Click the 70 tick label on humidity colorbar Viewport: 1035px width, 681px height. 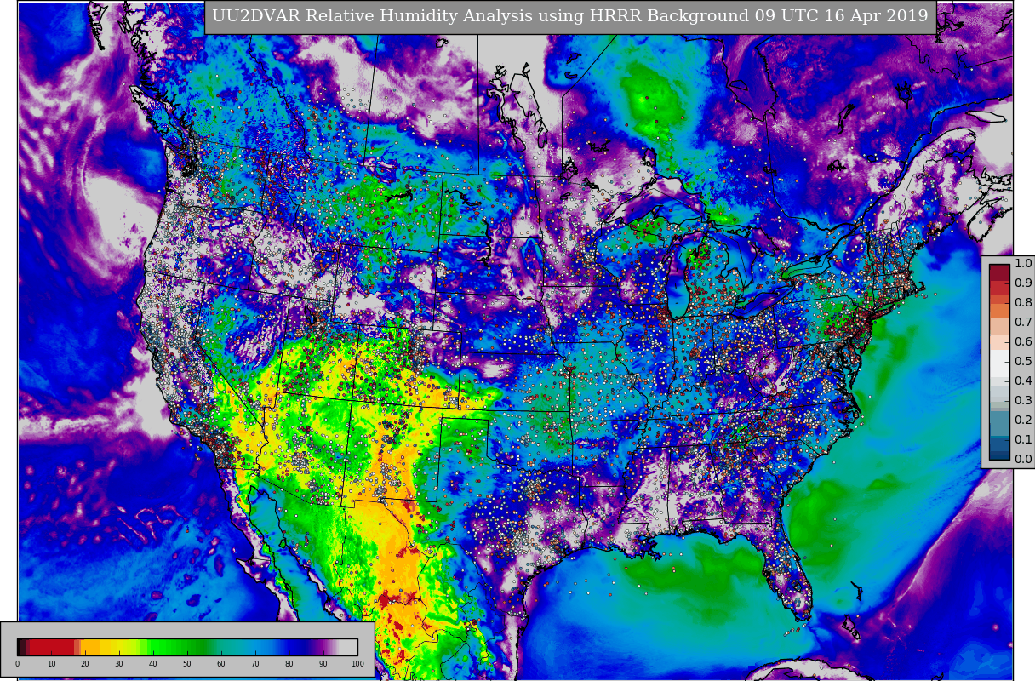pos(255,664)
